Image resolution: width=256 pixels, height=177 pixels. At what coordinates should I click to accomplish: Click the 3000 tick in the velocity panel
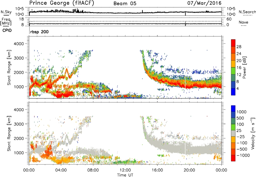[19, 124]
